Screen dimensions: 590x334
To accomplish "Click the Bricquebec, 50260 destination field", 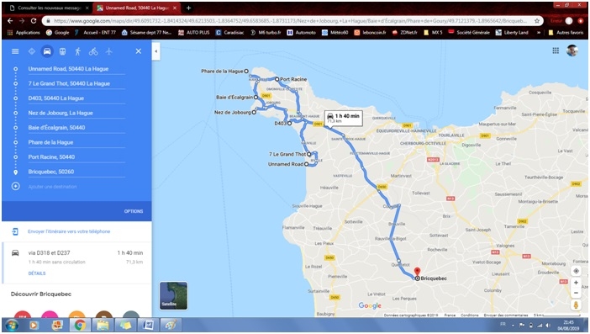I will tap(76, 172).
